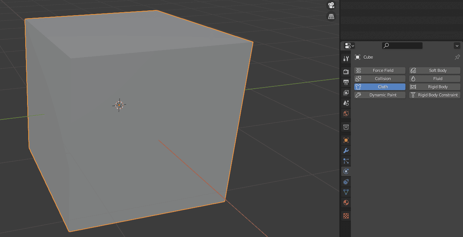
Task: Open the Modifier properties tab
Action: [x=346, y=150]
